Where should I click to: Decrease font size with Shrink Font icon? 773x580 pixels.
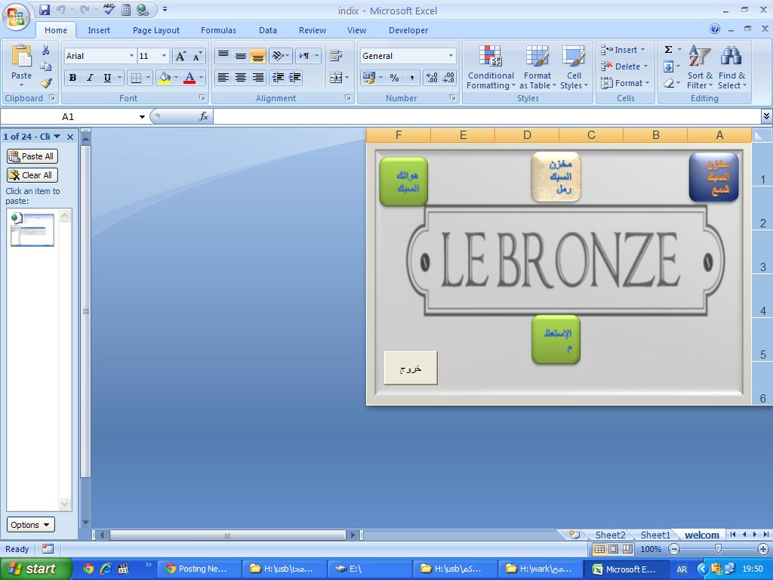pyautogui.click(x=197, y=56)
